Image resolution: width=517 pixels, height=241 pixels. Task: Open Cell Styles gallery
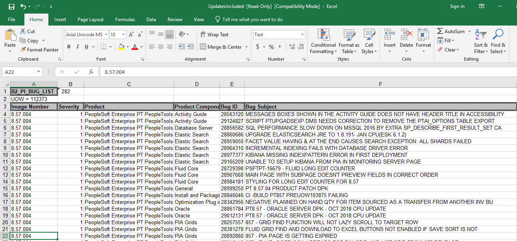tap(369, 41)
